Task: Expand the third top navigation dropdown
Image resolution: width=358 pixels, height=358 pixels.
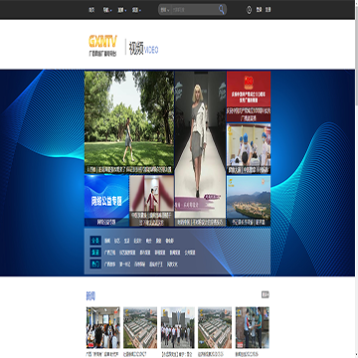Action: coord(121,10)
